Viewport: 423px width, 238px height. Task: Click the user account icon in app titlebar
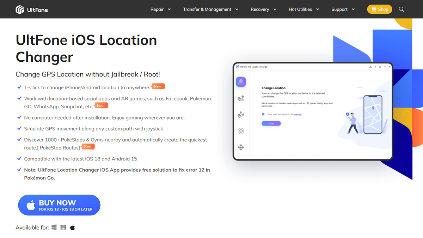[370, 67]
